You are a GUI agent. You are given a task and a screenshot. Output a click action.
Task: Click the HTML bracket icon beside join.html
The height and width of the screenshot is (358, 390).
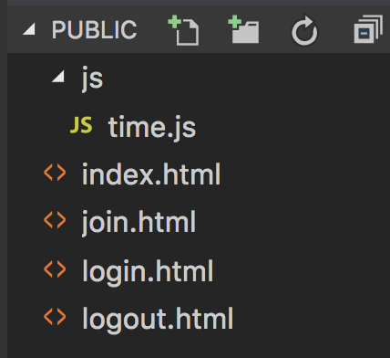point(55,220)
